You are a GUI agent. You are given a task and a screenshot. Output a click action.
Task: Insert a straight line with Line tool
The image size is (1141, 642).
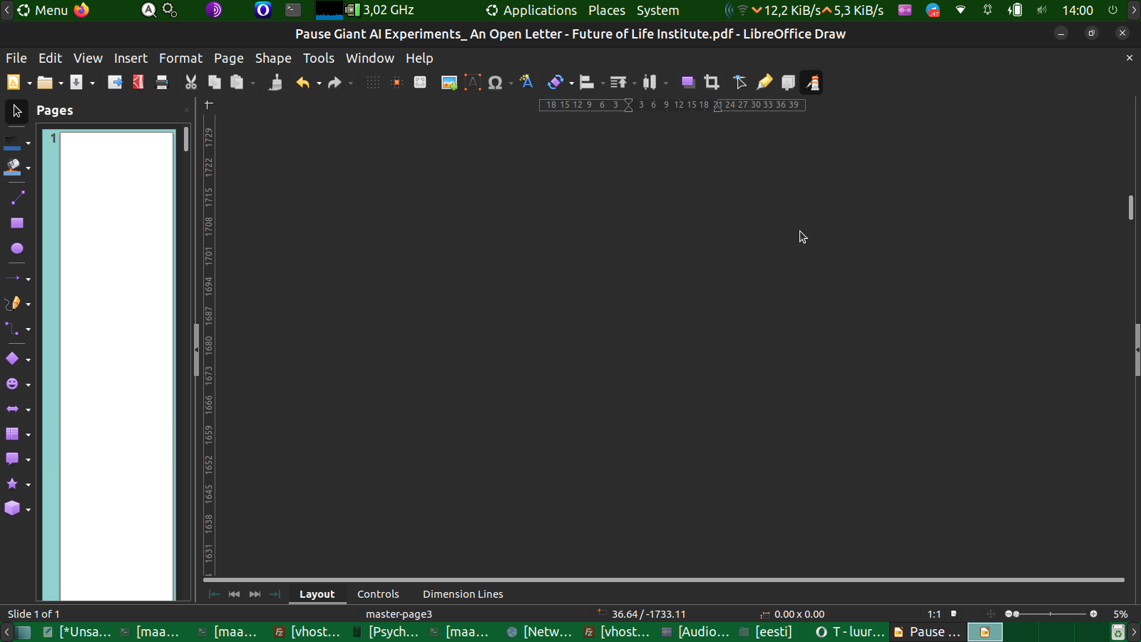point(16,198)
